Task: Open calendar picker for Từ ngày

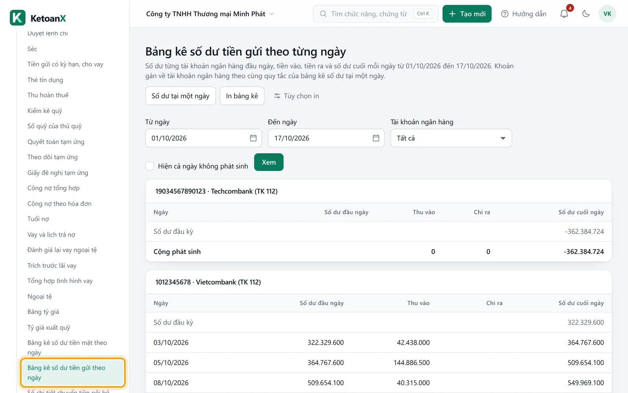Action: (253, 138)
